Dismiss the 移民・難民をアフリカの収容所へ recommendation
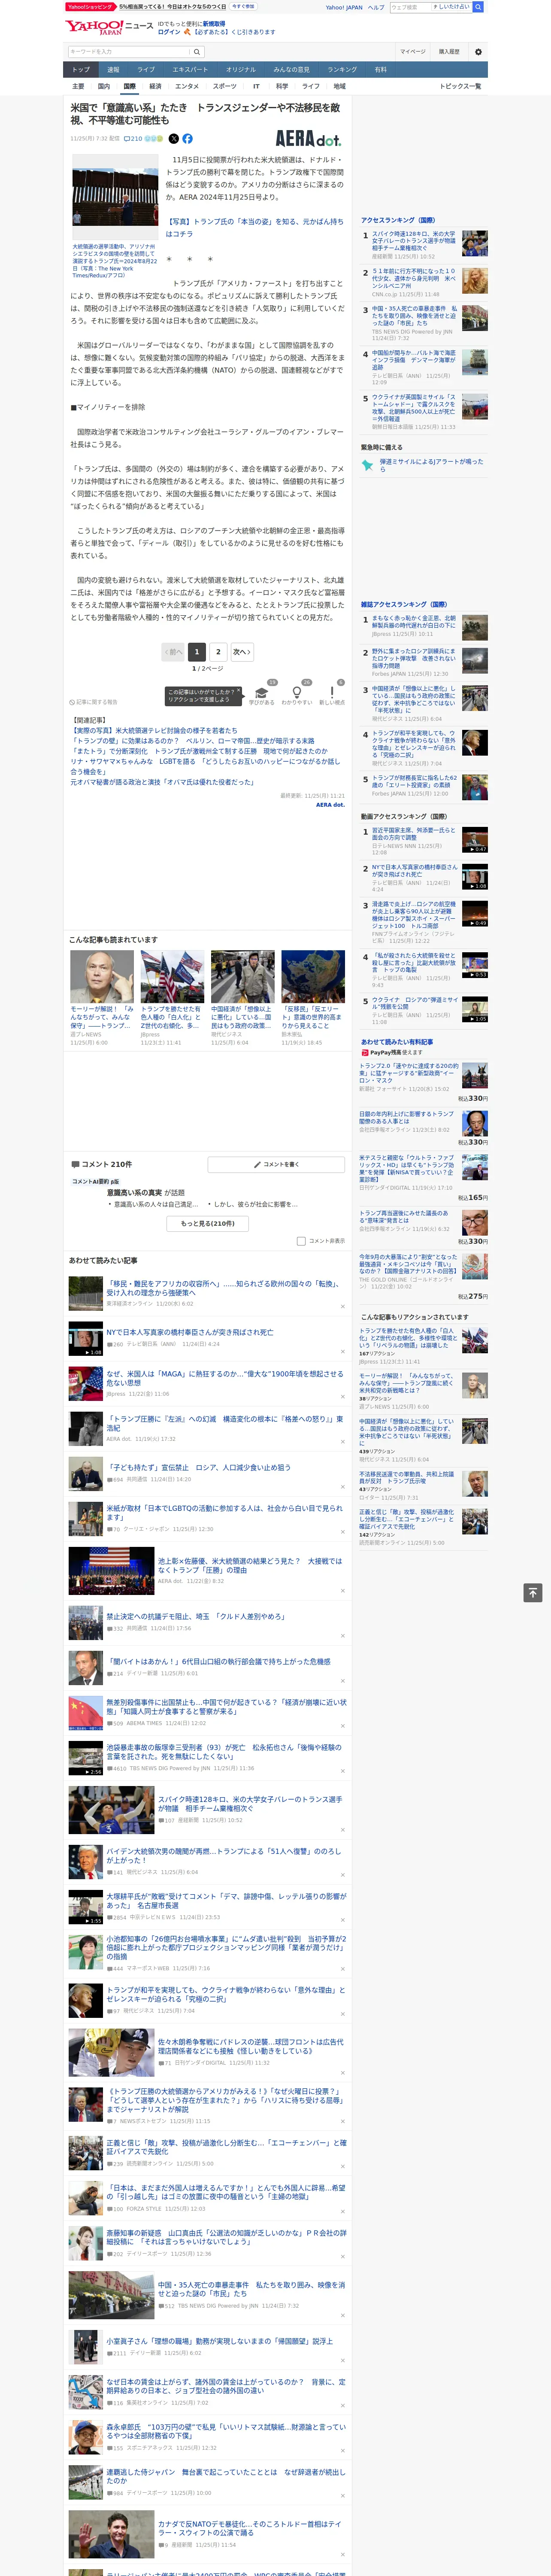The width and height of the screenshot is (551, 2576). (x=342, y=1306)
